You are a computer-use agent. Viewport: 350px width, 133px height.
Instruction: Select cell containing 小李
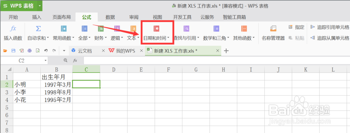[27, 92]
